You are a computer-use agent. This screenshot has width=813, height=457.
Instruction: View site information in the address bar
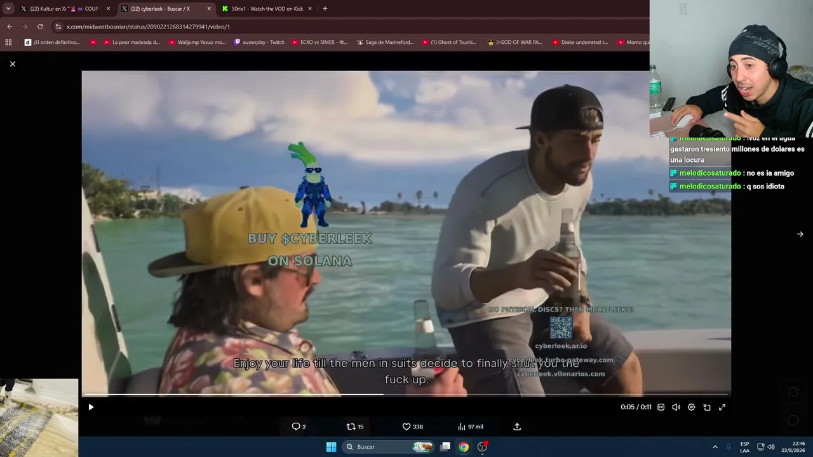click(x=58, y=27)
